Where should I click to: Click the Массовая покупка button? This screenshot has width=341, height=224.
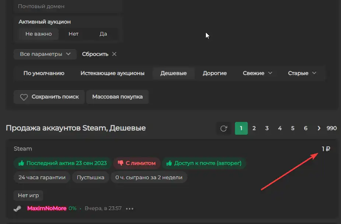pos(117,97)
